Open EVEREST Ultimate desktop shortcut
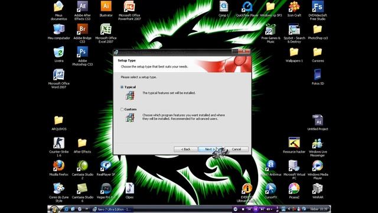 [x=247, y=192]
